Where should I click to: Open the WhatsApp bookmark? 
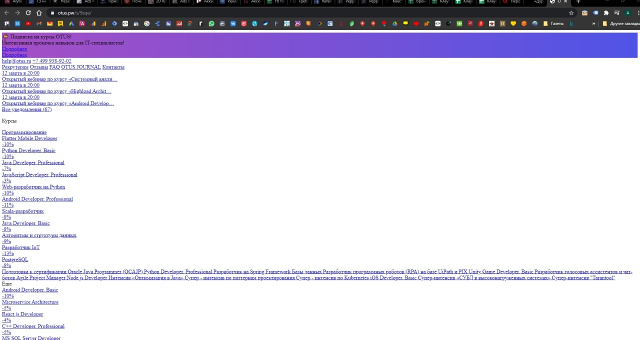click(211, 23)
